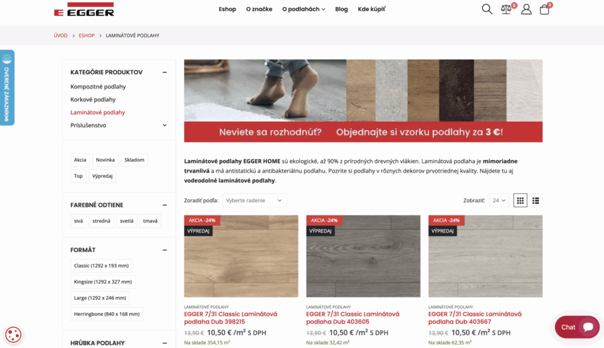Toggle the Skladom filter tag
The height and width of the screenshot is (348, 604).
coord(134,160)
